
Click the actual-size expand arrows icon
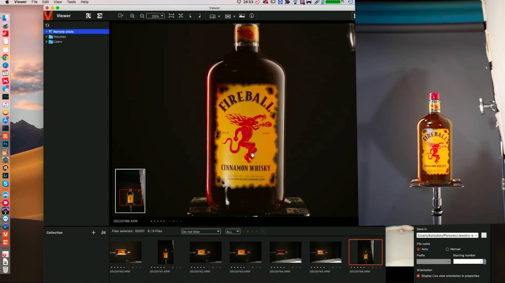coord(181,16)
